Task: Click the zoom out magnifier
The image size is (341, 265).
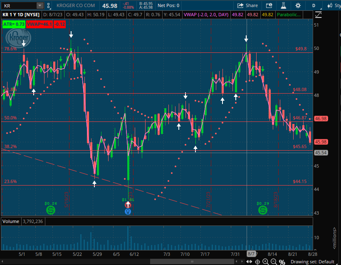Action: point(274,262)
